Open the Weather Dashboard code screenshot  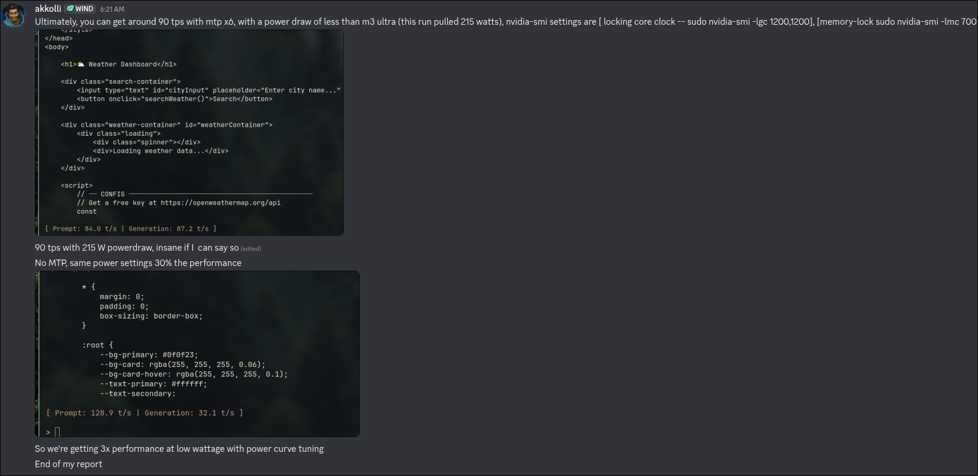[x=189, y=133]
